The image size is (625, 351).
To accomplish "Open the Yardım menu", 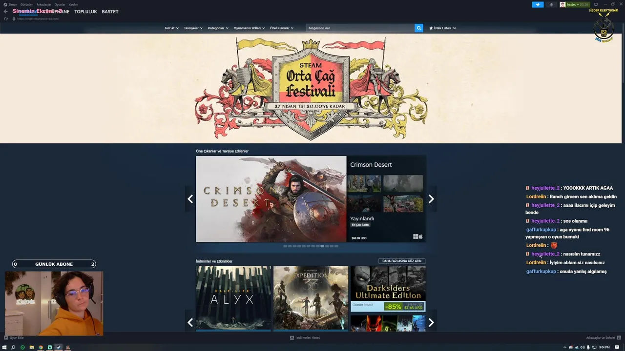I will pyautogui.click(x=73, y=4).
